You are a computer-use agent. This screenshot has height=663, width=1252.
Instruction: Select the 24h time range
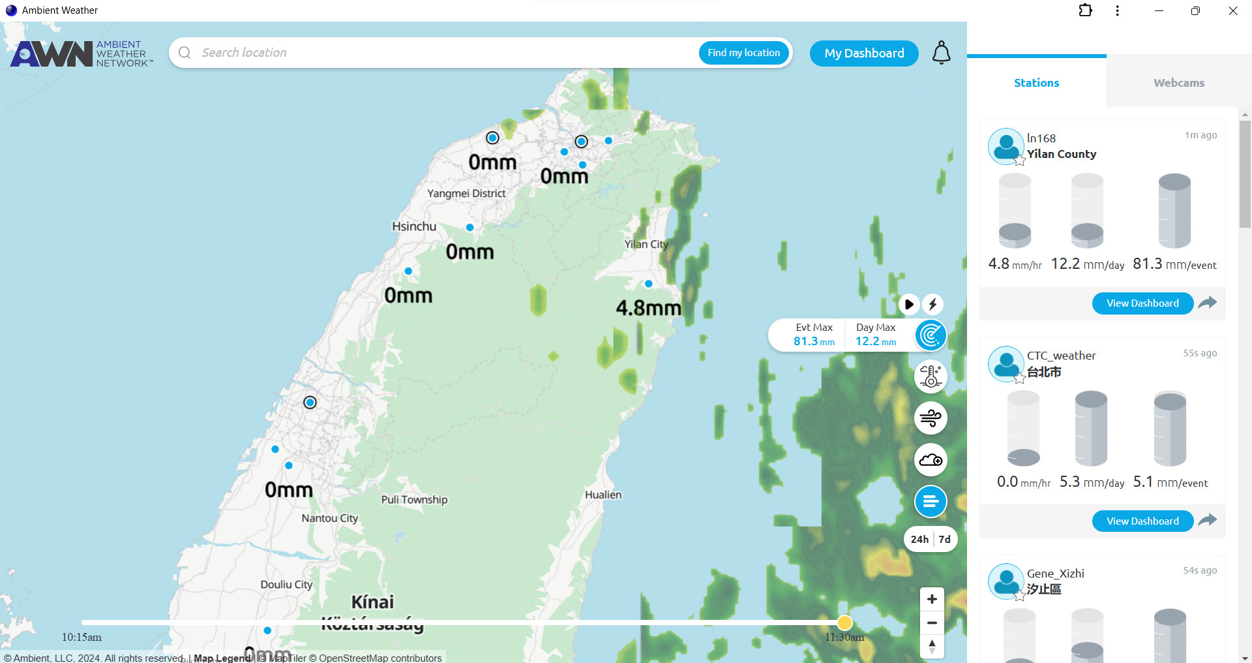click(919, 539)
